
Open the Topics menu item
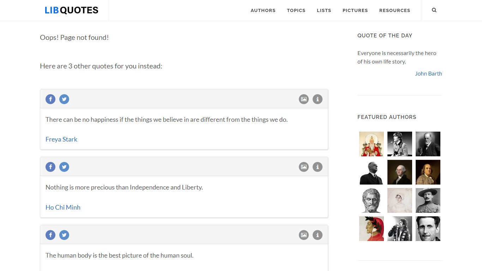(296, 11)
